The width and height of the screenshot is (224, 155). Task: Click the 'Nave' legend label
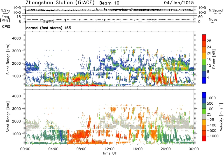pyautogui.click(x=213, y=19)
